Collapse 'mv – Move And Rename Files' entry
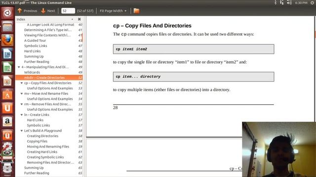 point(22,93)
